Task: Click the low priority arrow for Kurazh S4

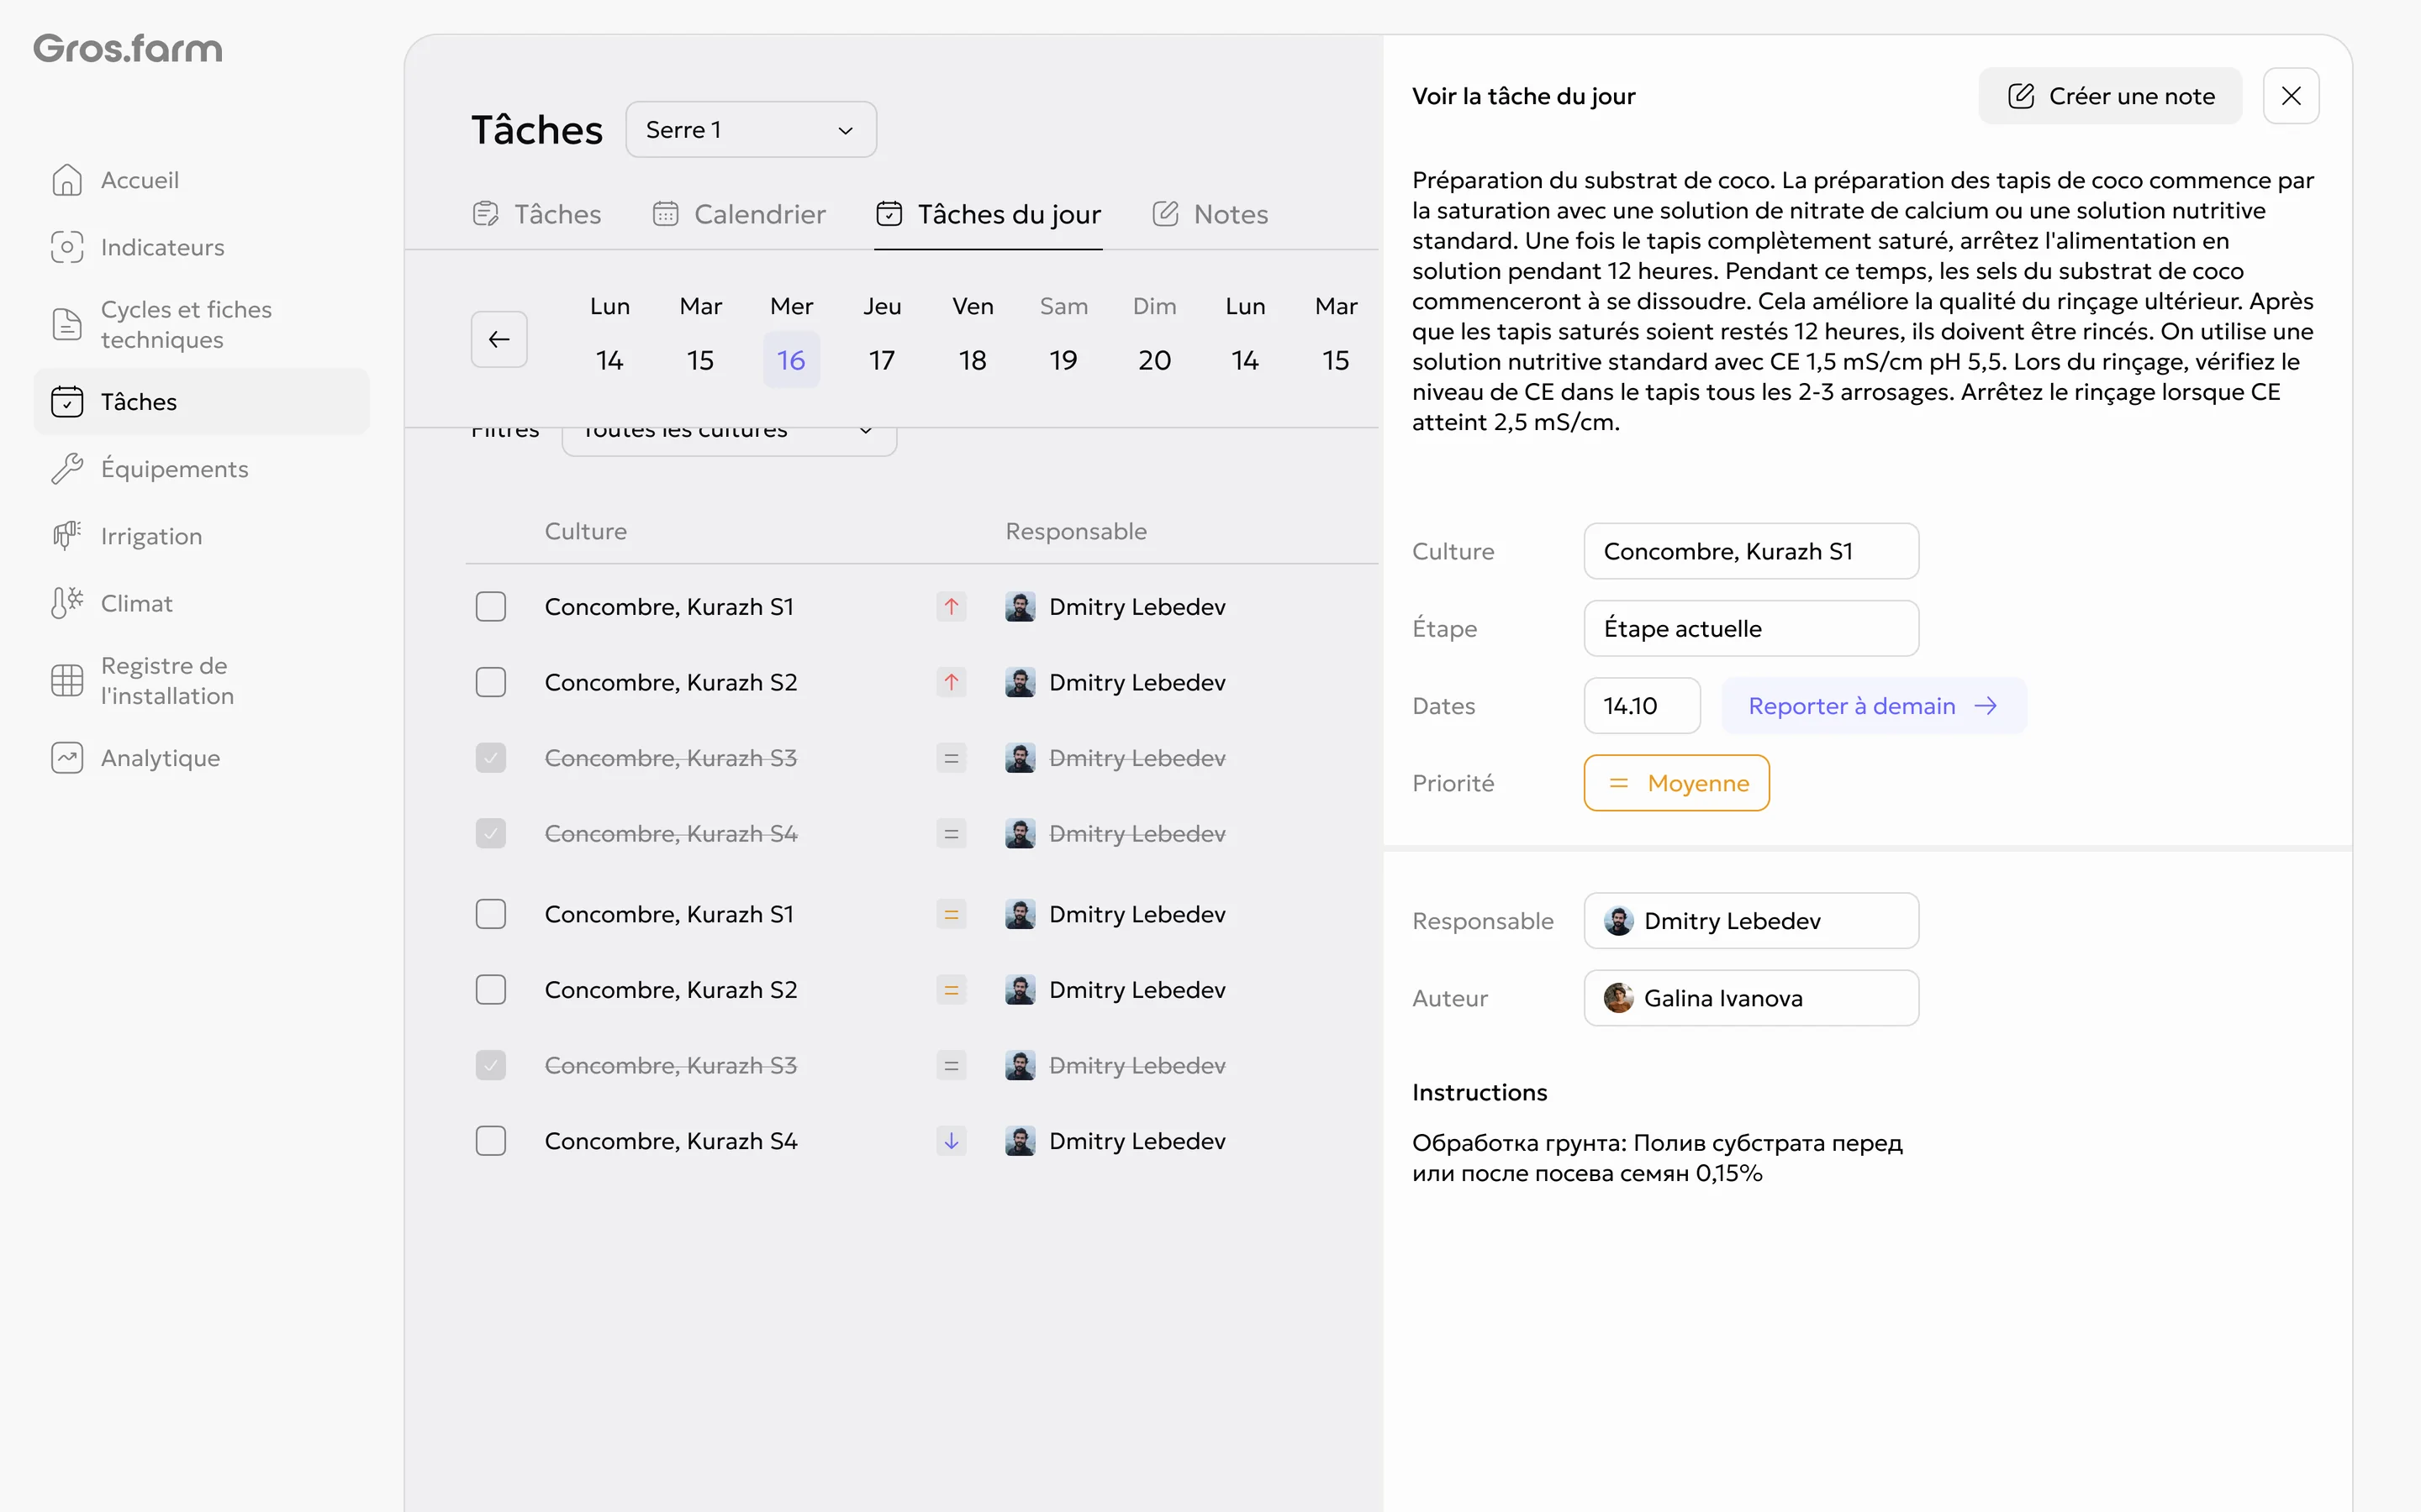Action: pyautogui.click(x=952, y=1141)
